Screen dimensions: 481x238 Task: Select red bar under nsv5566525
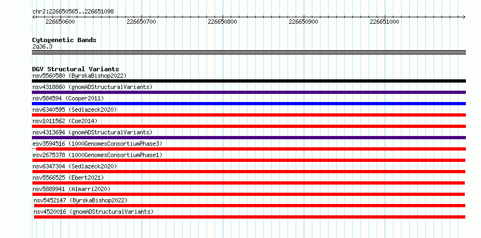pos(248,183)
